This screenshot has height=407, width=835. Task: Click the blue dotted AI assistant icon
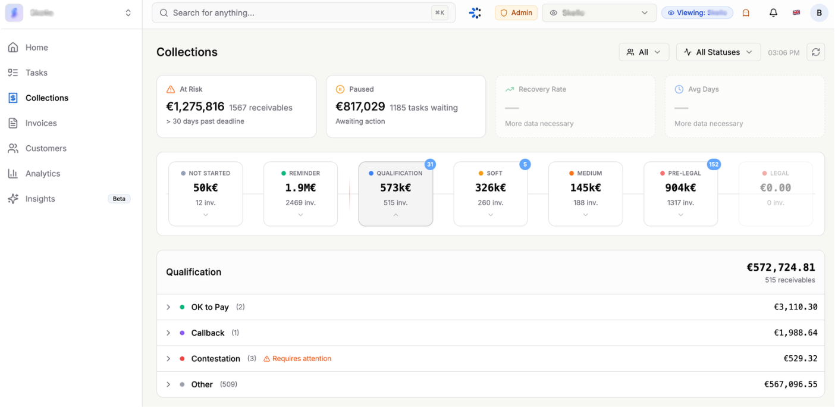pyautogui.click(x=475, y=12)
